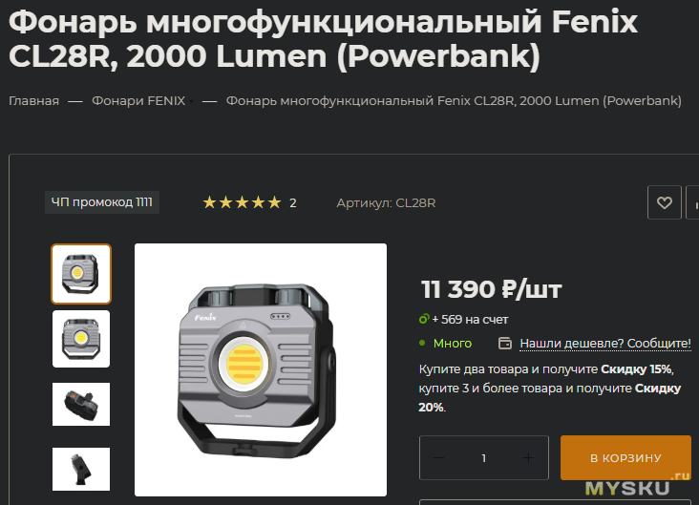Click the quantity input field showing 1
The image size is (699, 505).
[x=484, y=458]
